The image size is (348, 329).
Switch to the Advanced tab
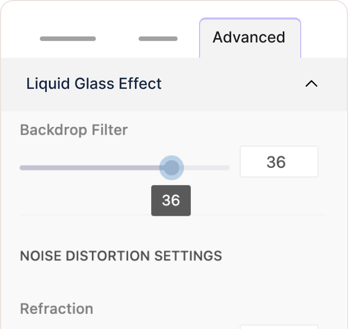click(249, 38)
